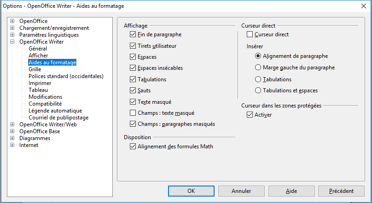The height and width of the screenshot is (203, 372).
Task: Open the Afficher settings page
Action: [x=38, y=56]
